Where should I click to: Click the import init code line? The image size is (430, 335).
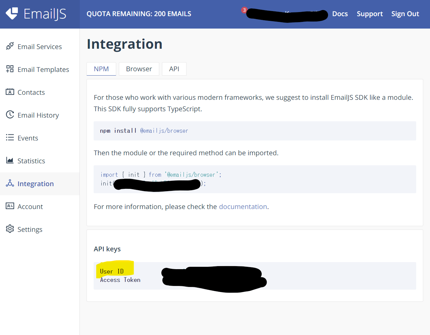pos(161,175)
